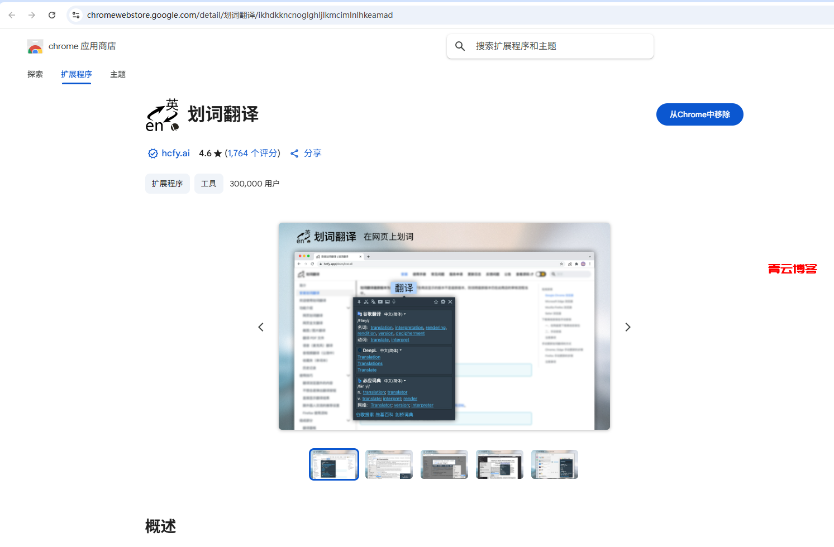Image resolution: width=834 pixels, height=547 pixels.
Task: Show previous screenshot with left chevron
Action: pyautogui.click(x=261, y=327)
